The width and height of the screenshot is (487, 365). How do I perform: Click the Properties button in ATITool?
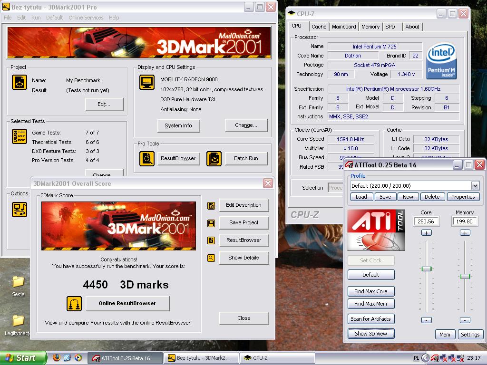pos(463,197)
